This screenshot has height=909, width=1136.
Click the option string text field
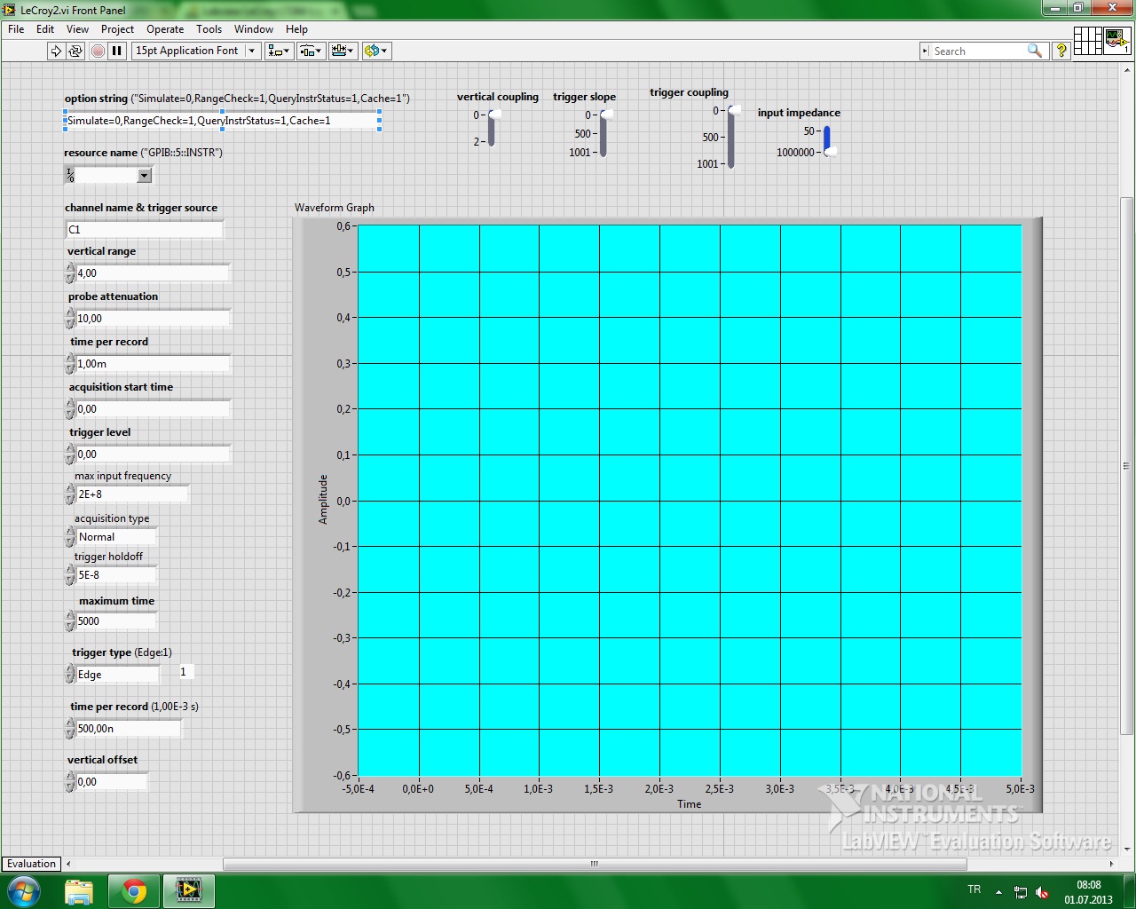(x=223, y=121)
